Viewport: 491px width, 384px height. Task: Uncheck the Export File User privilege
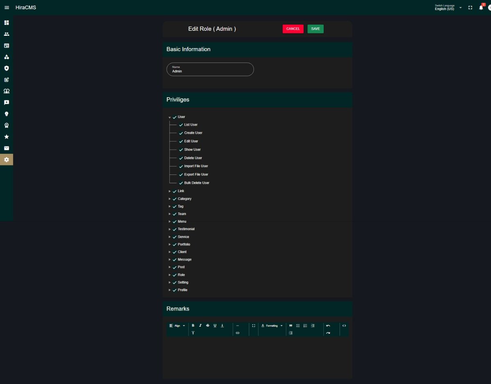(181, 175)
